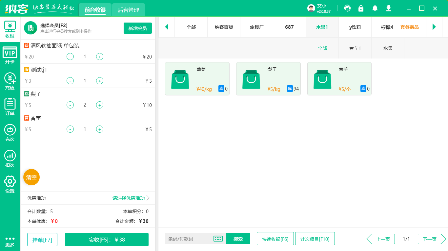Click the 挂单[F7] button
Viewport: 448px width, 251px height.
(x=42, y=240)
